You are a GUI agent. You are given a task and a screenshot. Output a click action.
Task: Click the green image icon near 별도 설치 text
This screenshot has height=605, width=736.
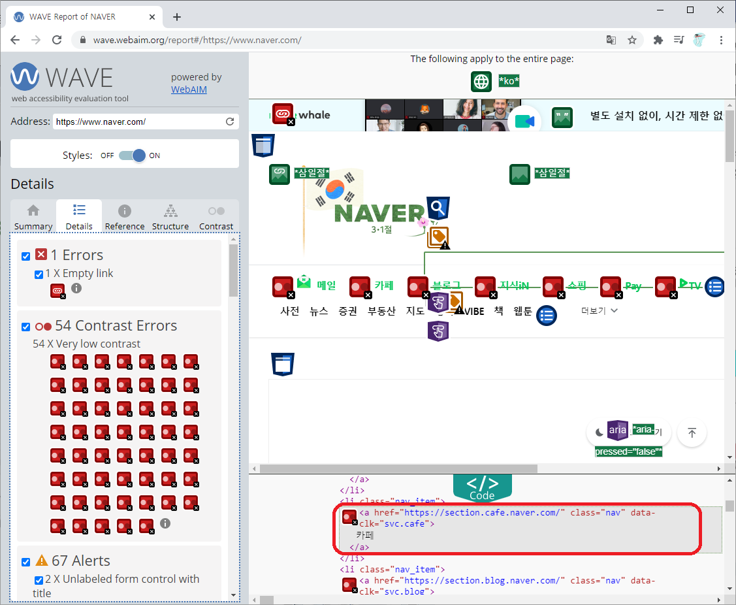pos(562,118)
